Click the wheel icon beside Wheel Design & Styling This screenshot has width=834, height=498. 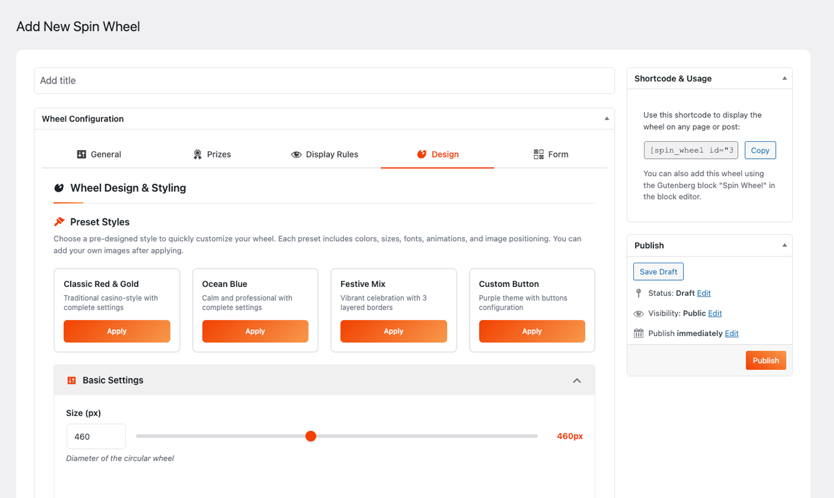59,187
